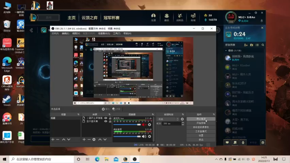Click the notifications bell in League client
Viewport: 290px width, 163px height.
(x=262, y=21)
